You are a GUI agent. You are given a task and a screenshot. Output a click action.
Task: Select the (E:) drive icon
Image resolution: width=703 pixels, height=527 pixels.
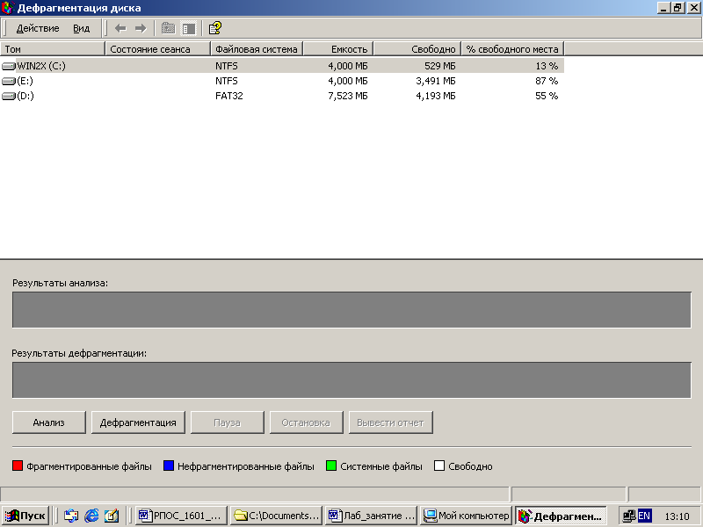(x=9, y=81)
